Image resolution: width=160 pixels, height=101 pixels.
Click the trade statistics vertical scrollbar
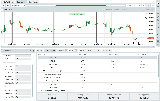pos(158,66)
